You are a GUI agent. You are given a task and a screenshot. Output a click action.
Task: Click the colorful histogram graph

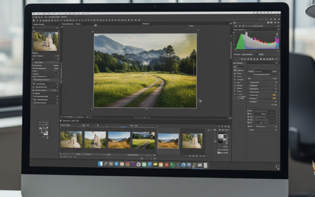(x=257, y=41)
